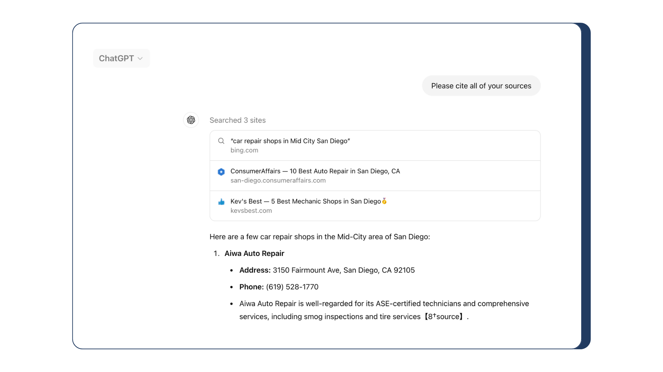Viewport: 663px width, 372px height.
Task: Click the san-diego.consumeraffairs.com URL text
Action: point(278,180)
